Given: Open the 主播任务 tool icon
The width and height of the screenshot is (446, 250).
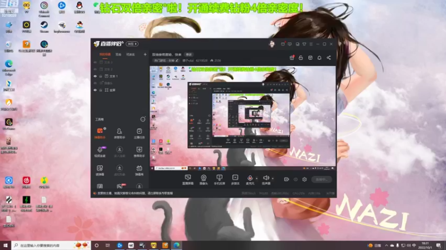Looking at the screenshot, I should coord(139,133).
